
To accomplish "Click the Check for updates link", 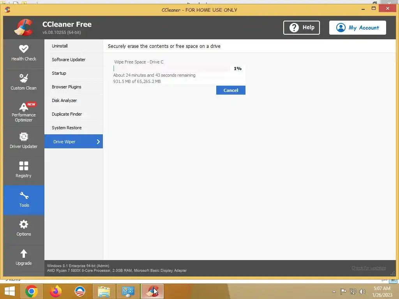I will pyautogui.click(x=369, y=268).
